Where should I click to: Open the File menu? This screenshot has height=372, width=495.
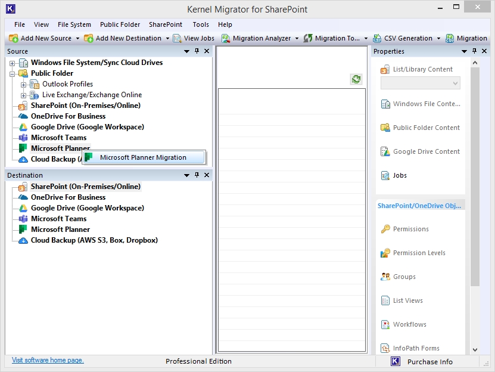point(20,24)
